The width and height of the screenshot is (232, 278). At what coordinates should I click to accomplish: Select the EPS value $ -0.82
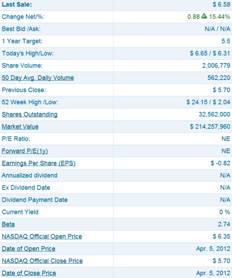[x=221, y=163]
